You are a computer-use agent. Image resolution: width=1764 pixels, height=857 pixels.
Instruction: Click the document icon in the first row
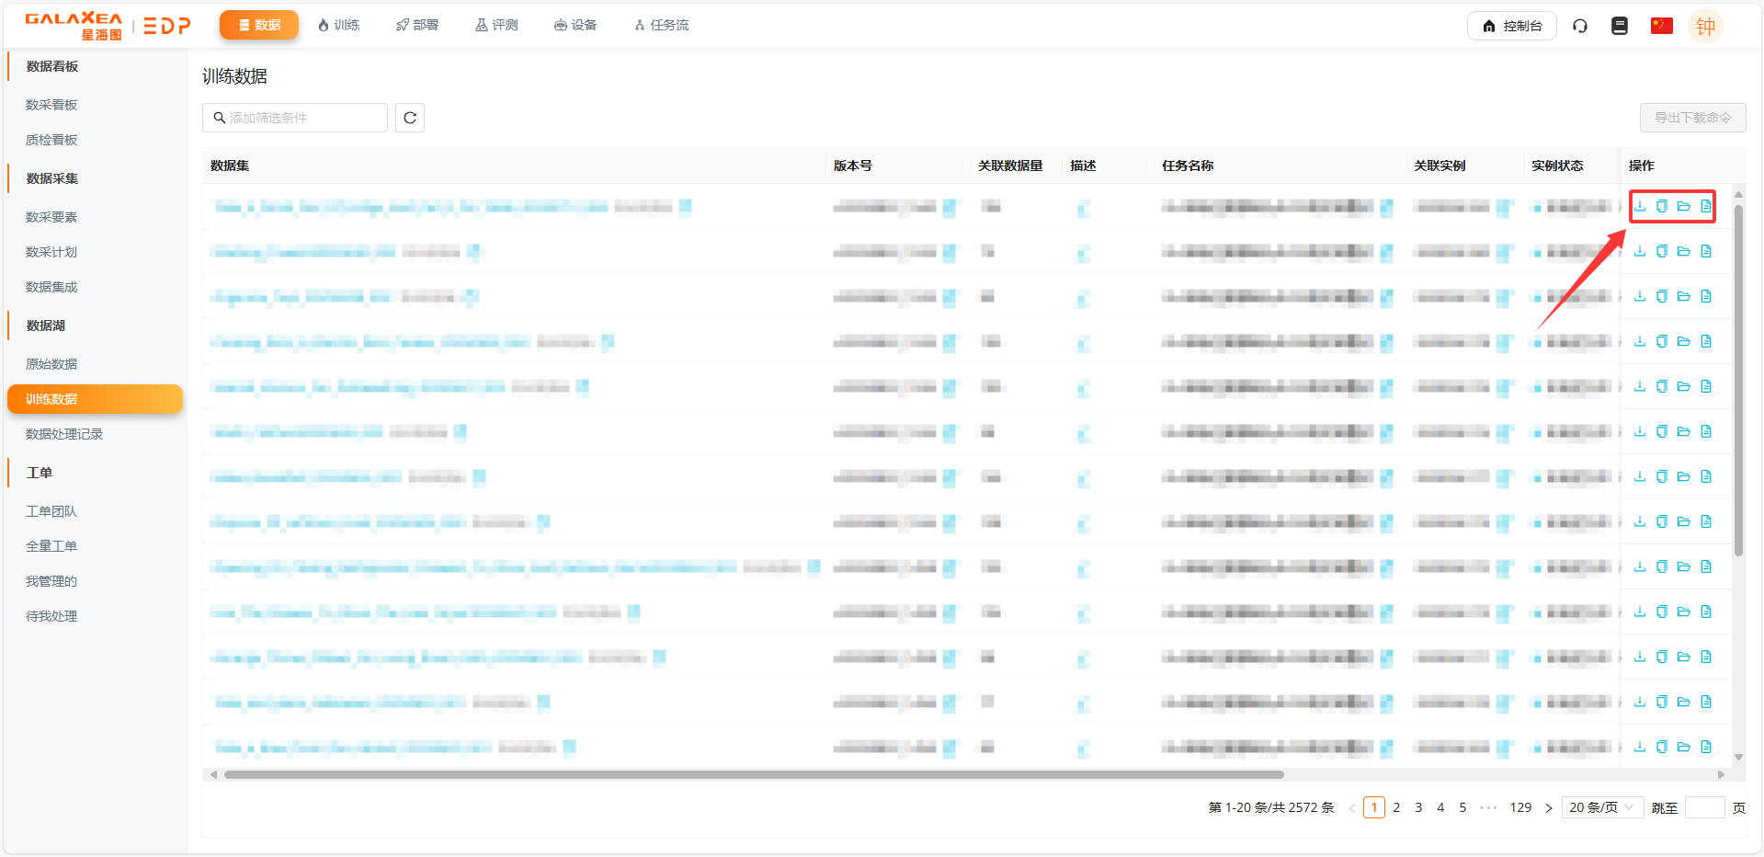(x=1706, y=206)
